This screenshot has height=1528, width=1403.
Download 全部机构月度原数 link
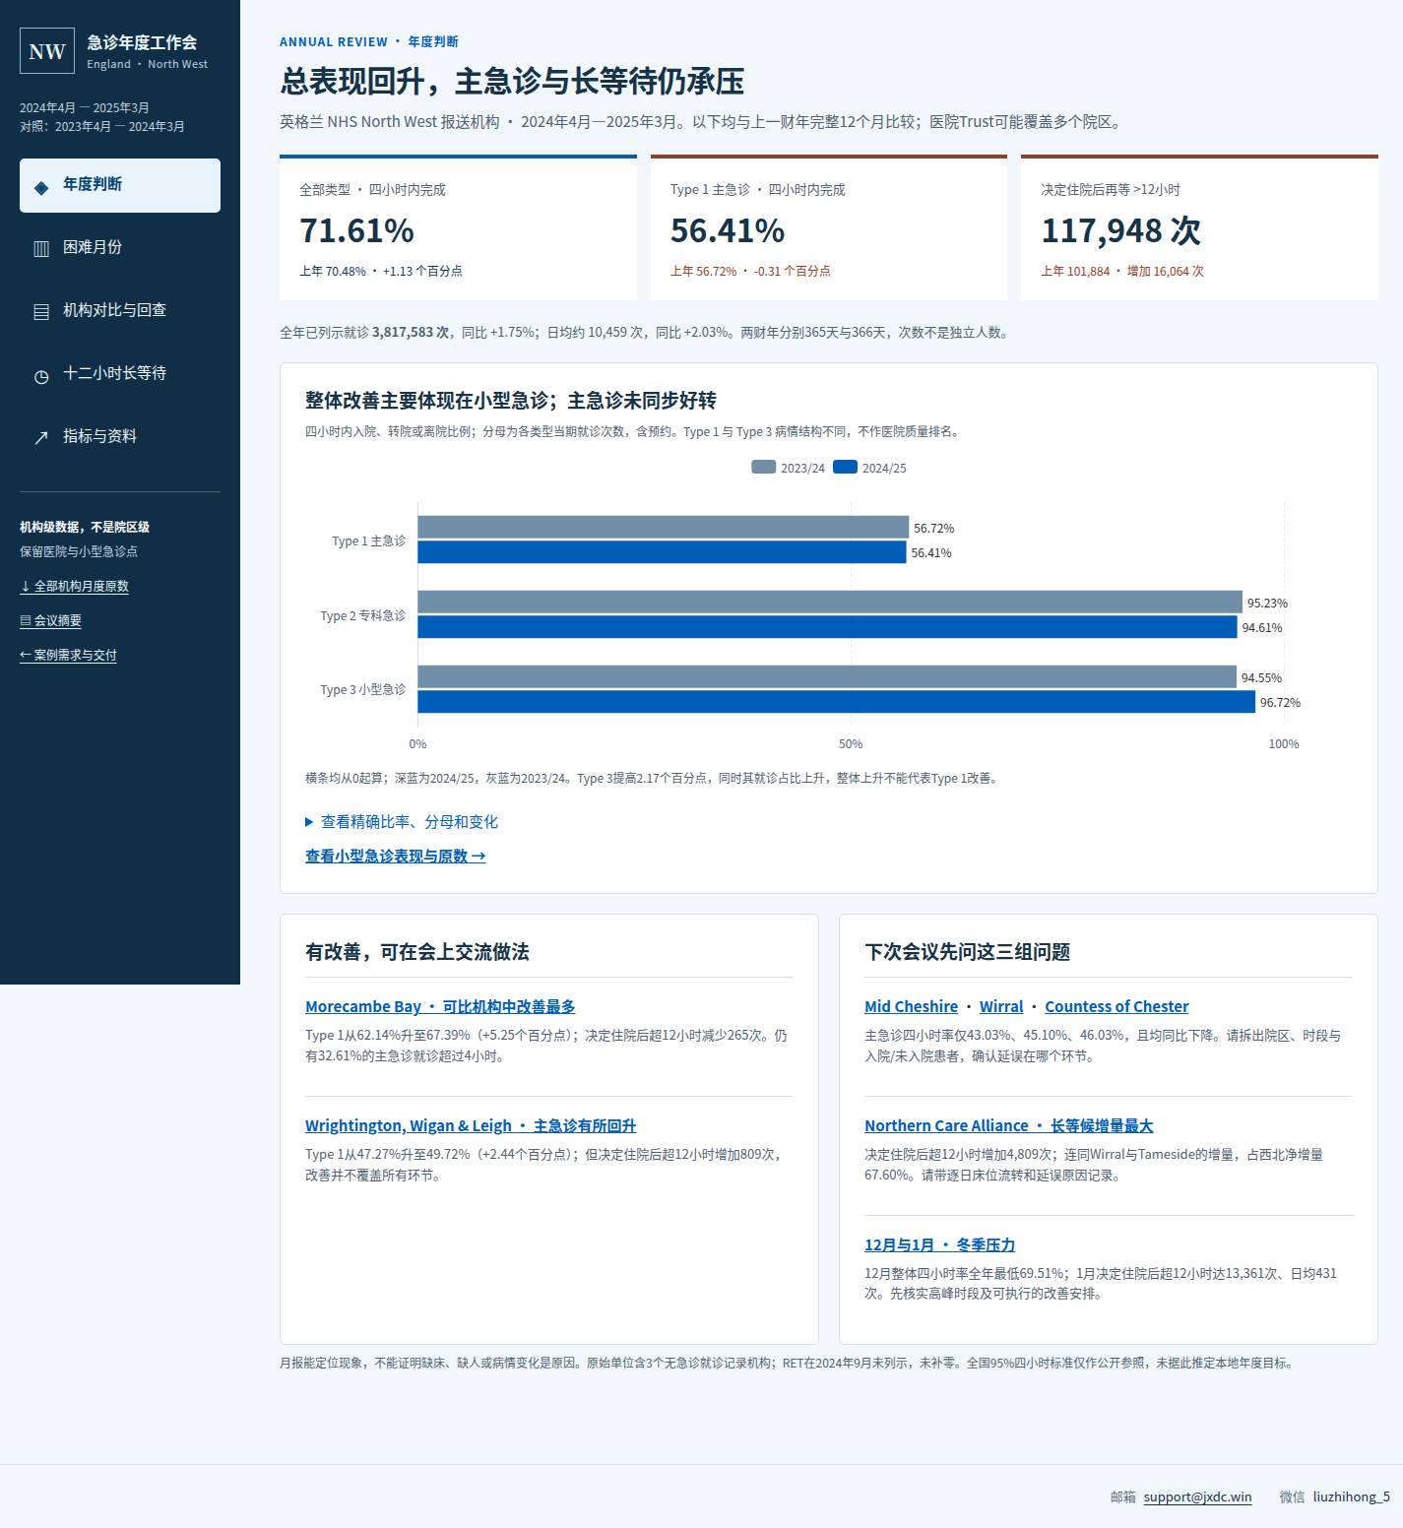(75, 586)
